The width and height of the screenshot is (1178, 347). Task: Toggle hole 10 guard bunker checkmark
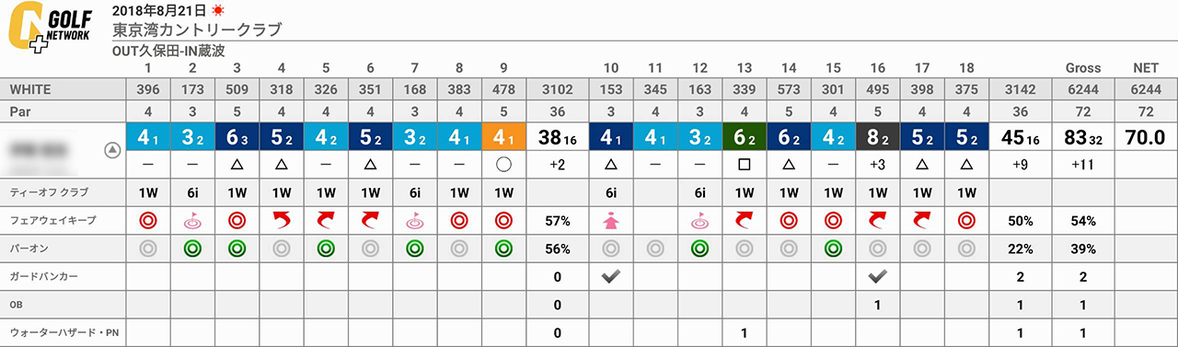[x=609, y=276]
